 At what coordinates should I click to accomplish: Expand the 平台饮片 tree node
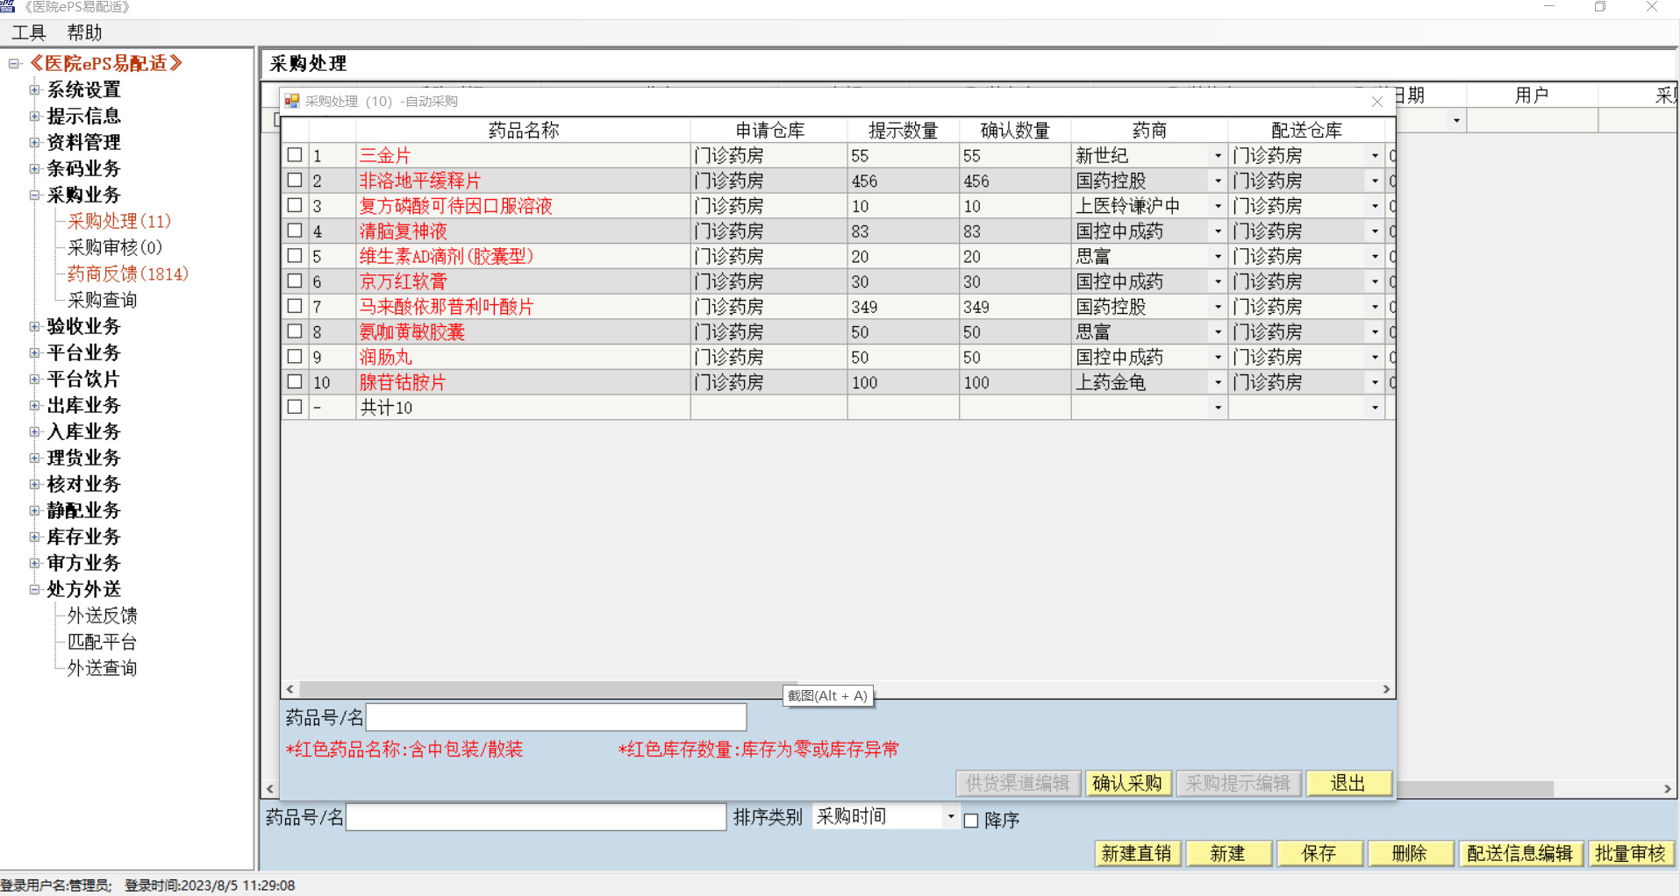click(34, 379)
